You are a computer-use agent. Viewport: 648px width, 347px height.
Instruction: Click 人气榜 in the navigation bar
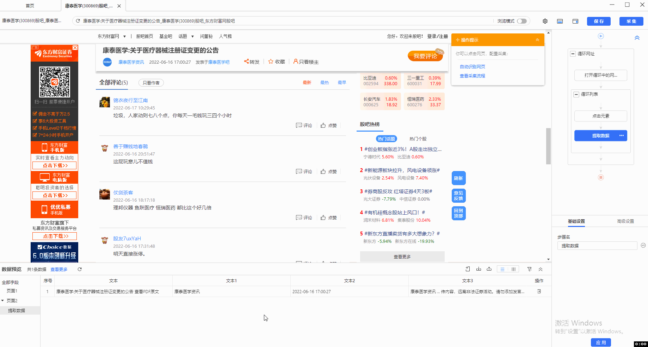(x=225, y=37)
